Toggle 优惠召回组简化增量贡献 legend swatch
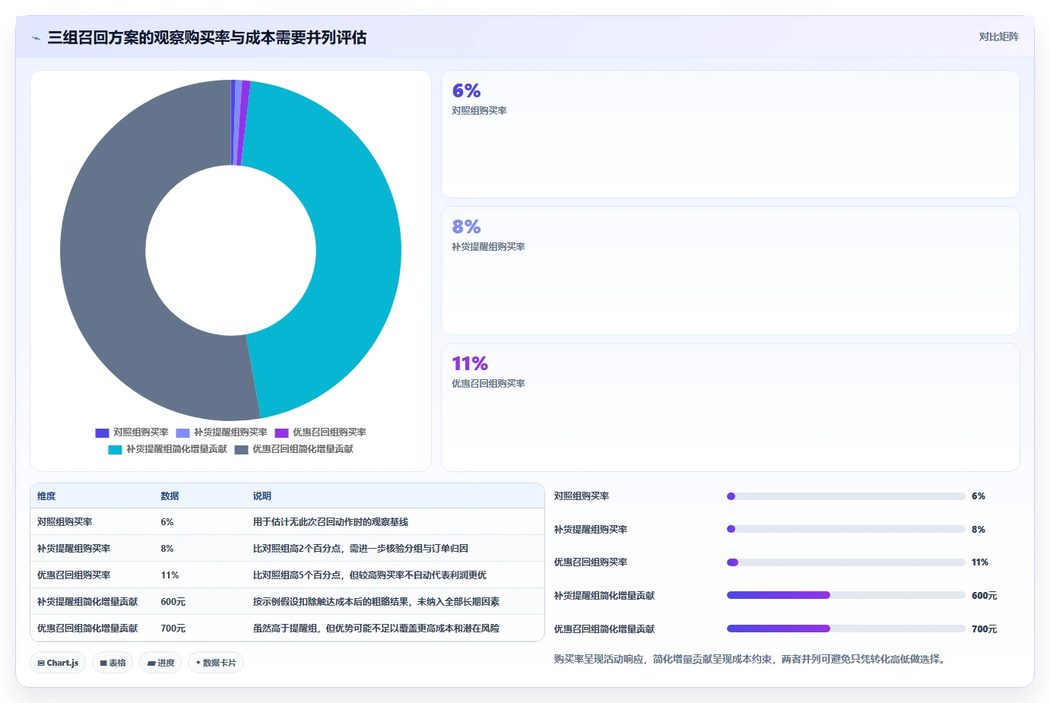 coord(241,449)
